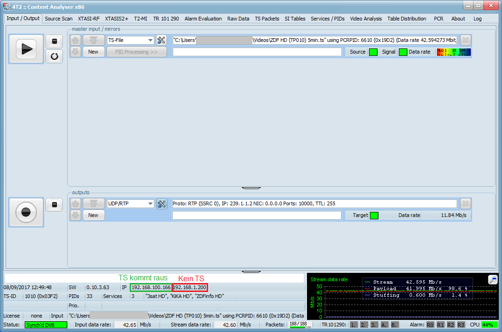
Task: Click the magnifier icon on stream data rate graph
Action: 493,280
